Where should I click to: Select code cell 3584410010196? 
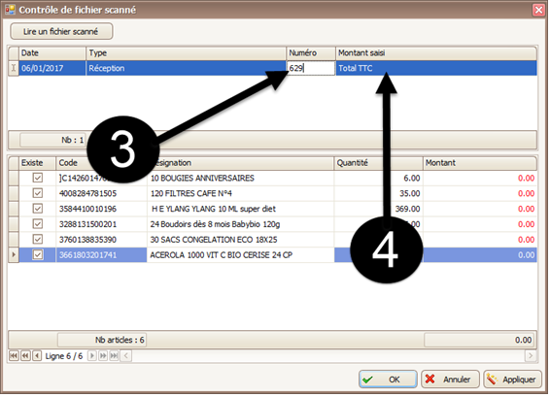tap(101, 209)
